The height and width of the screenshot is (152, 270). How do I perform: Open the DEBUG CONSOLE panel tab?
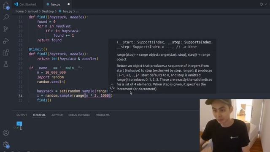[x=79, y=115]
